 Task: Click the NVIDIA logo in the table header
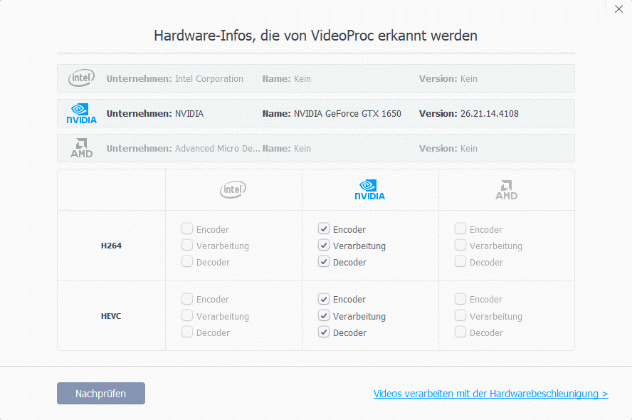369,189
